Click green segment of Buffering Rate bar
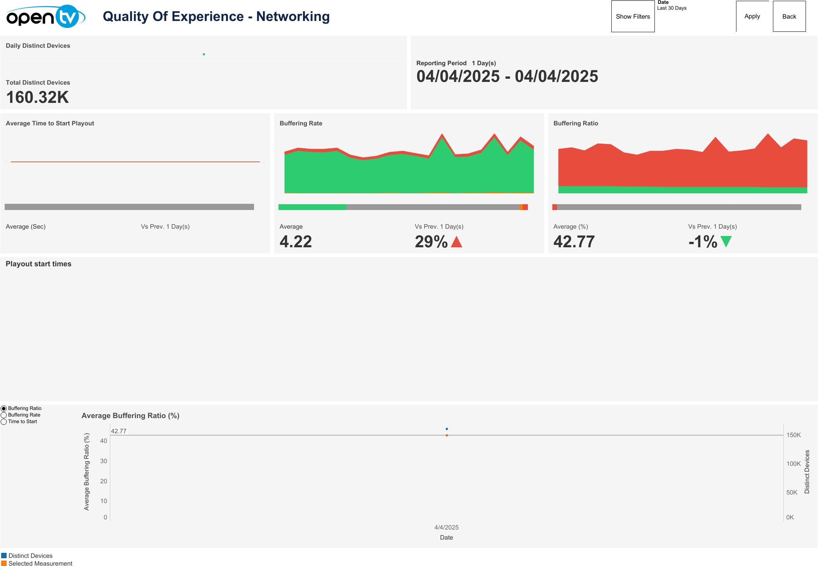Viewport: 818px width, 566px height. click(312, 207)
